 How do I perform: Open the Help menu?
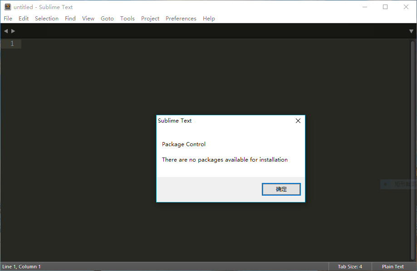209,18
